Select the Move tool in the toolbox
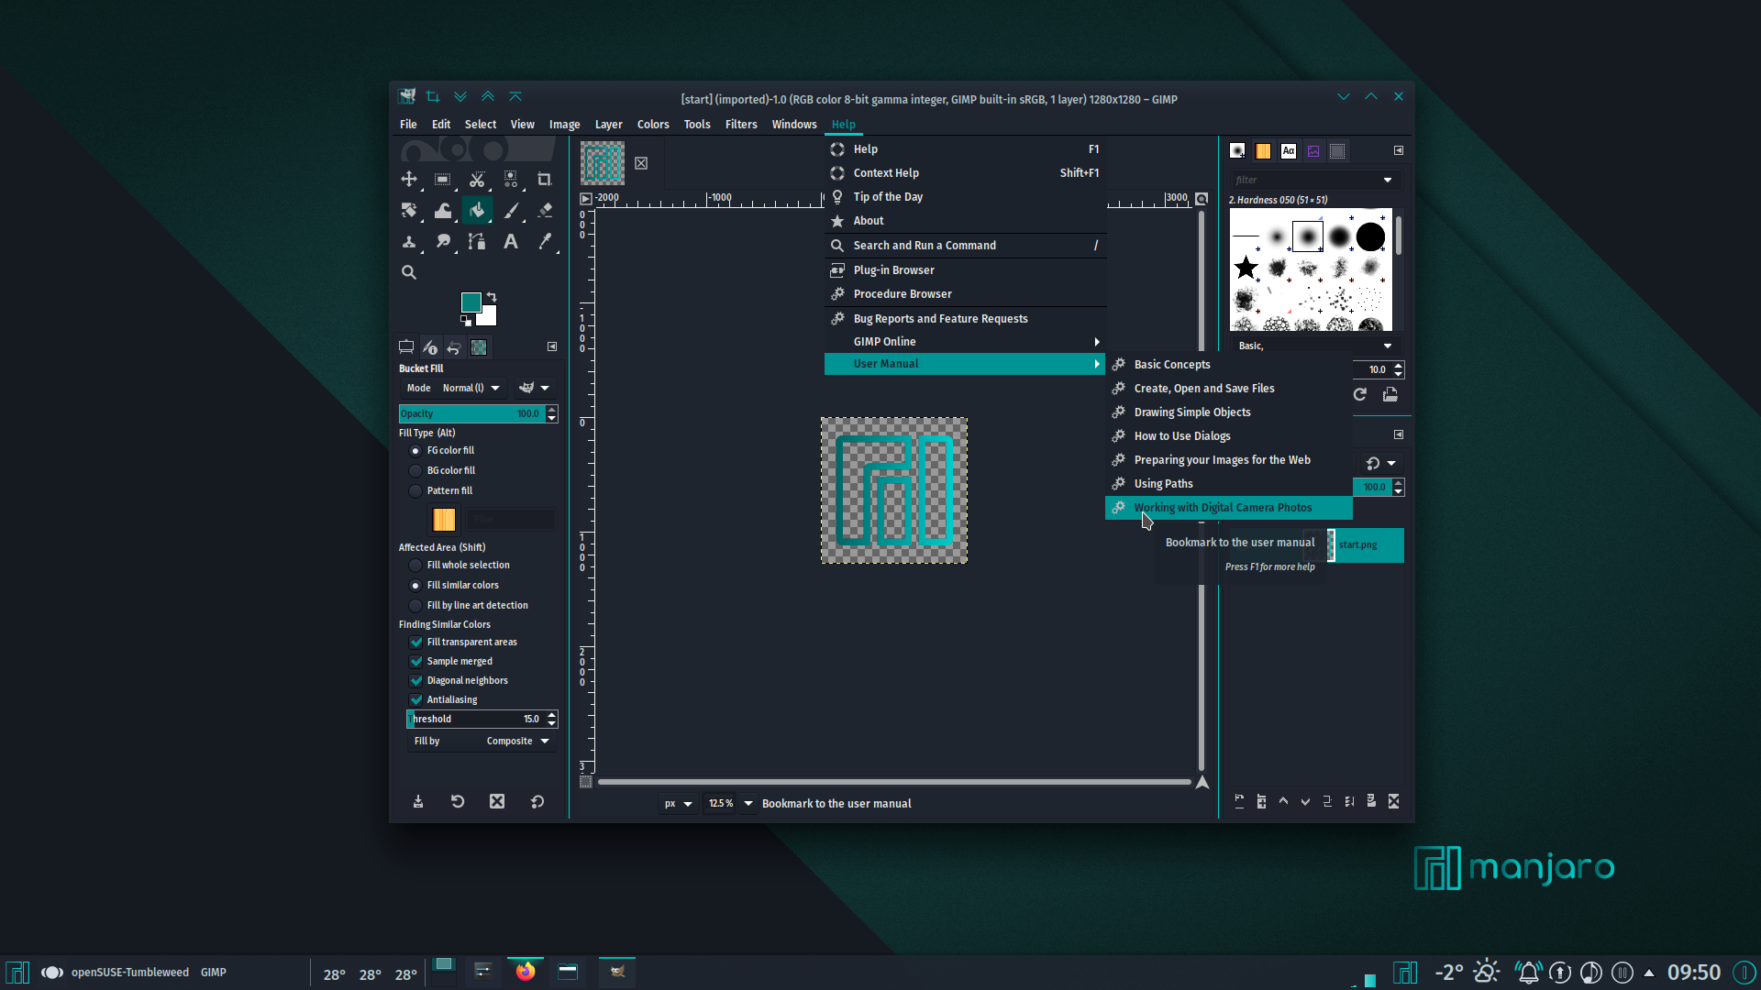Viewport: 1761px width, 990px height. pos(409,179)
